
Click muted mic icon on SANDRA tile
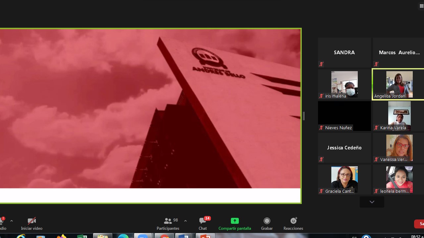point(321,64)
